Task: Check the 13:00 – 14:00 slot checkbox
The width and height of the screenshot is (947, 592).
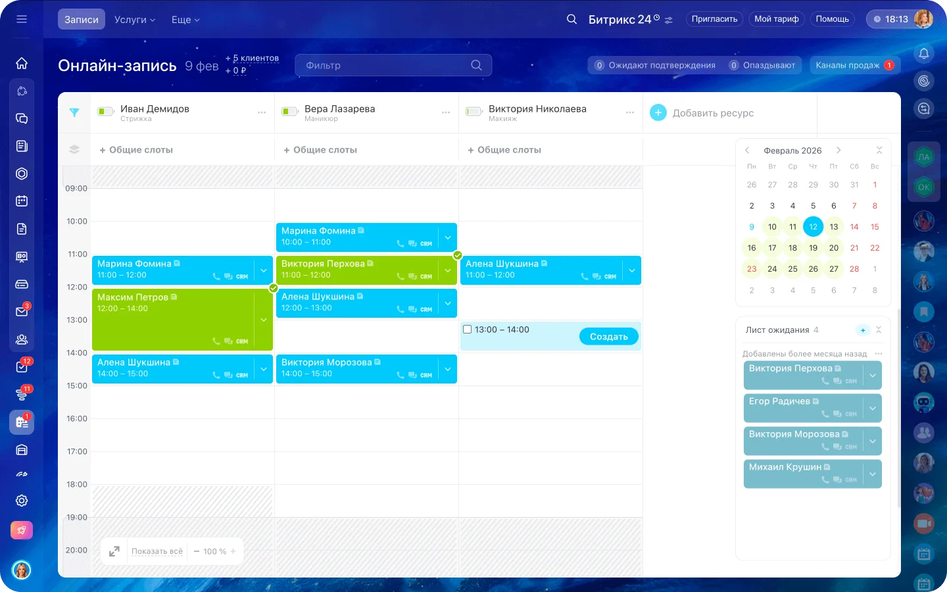Action: pos(468,330)
